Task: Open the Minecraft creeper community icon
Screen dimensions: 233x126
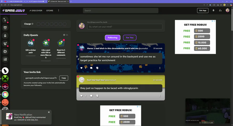Action: tap(5, 79)
